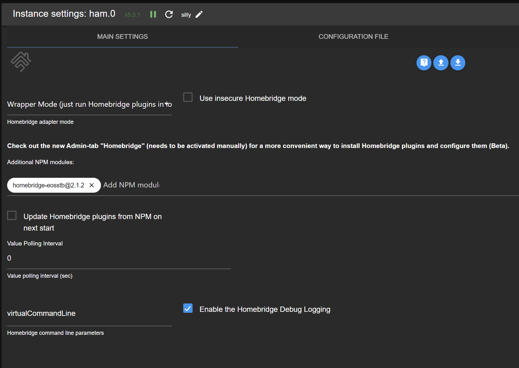This screenshot has height=368, width=519.
Task: Click the virtualCommandLine parameters field
Action: pyautogui.click(x=89, y=314)
